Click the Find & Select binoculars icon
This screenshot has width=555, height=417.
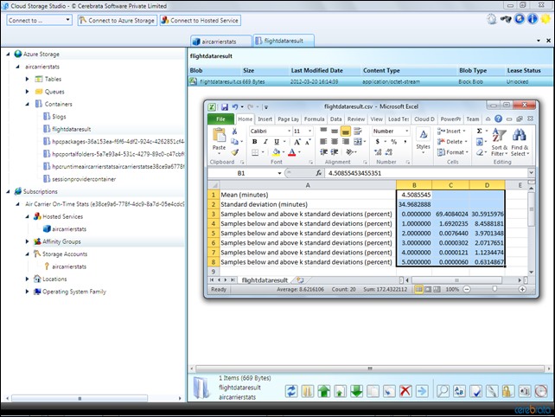[520, 142]
